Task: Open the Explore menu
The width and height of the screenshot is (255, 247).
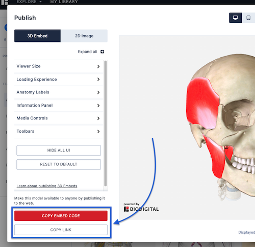Action: [29, 2]
